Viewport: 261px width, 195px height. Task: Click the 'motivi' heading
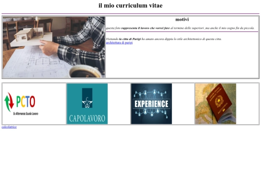pyautogui.click(x=182, y=19)
